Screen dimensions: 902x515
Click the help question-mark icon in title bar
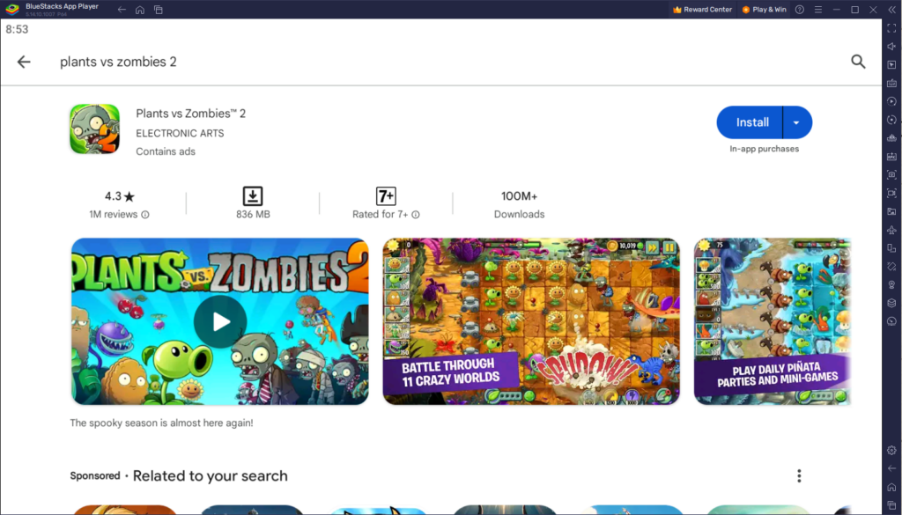(x=800, y=10)
